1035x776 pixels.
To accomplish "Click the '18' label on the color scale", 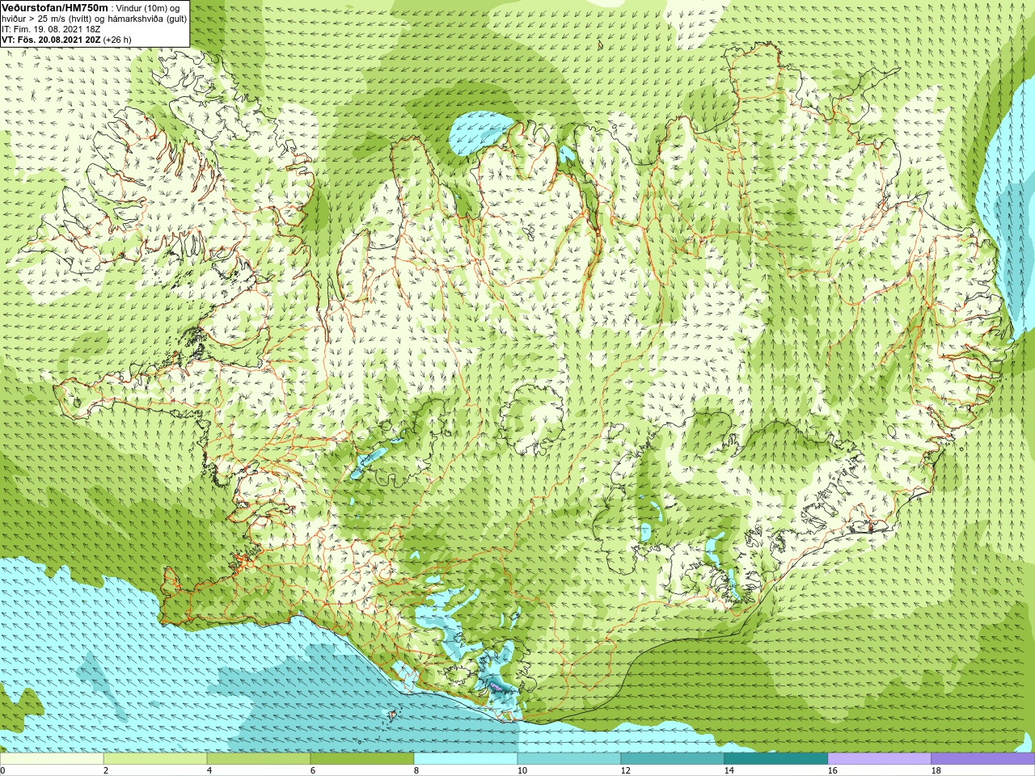I will 936,770.
